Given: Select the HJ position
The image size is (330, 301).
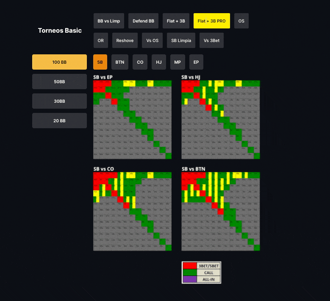Looking at the screenshot, I should click(x=158, y=62).
